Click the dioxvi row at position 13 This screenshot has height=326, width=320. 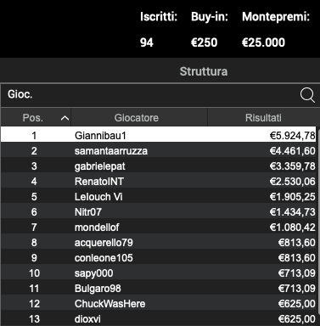click(x=159, y=318)
